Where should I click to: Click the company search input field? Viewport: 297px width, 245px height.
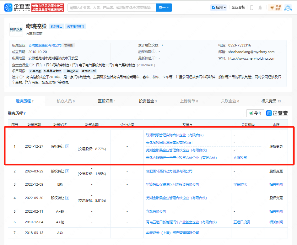pyautogui.click(x=111, y=8)
